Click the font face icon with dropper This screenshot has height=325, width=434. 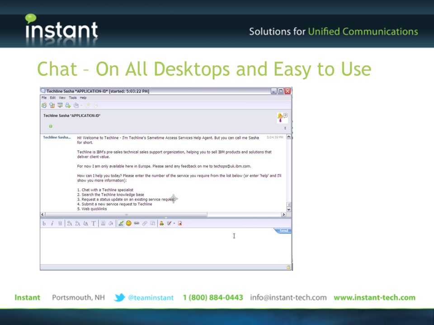pos(85,223)
